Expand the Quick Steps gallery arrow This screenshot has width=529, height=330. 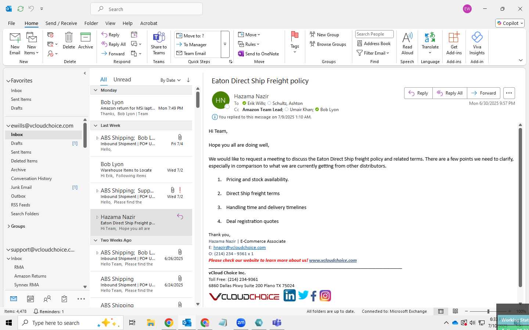pyautogui.click(x=225, y=44)
